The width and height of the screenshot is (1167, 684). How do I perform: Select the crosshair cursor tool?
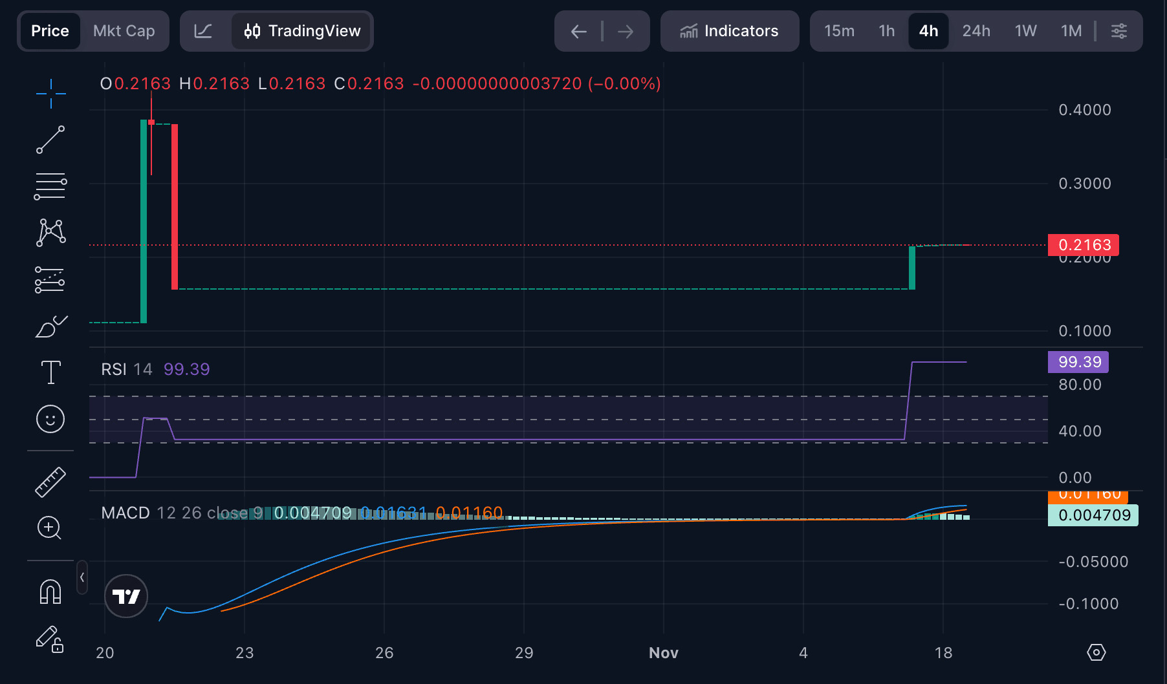coord(50,94)
